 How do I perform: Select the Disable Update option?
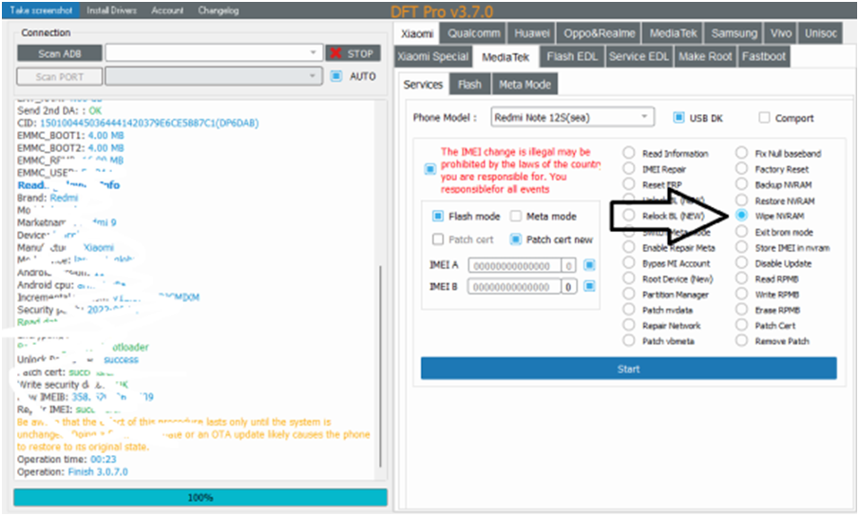coord(742,263)
